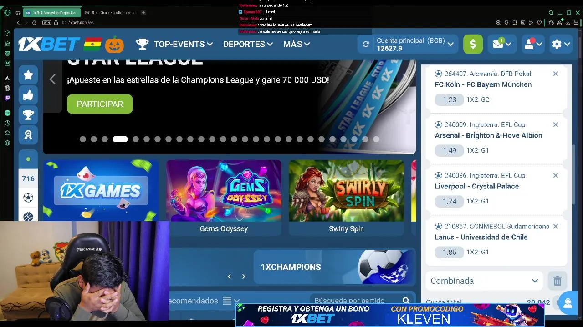
Task: Expand the DEPORTES menu
Action: pos(248,44)
